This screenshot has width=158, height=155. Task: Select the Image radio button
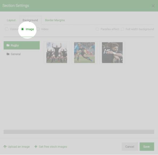22,29
